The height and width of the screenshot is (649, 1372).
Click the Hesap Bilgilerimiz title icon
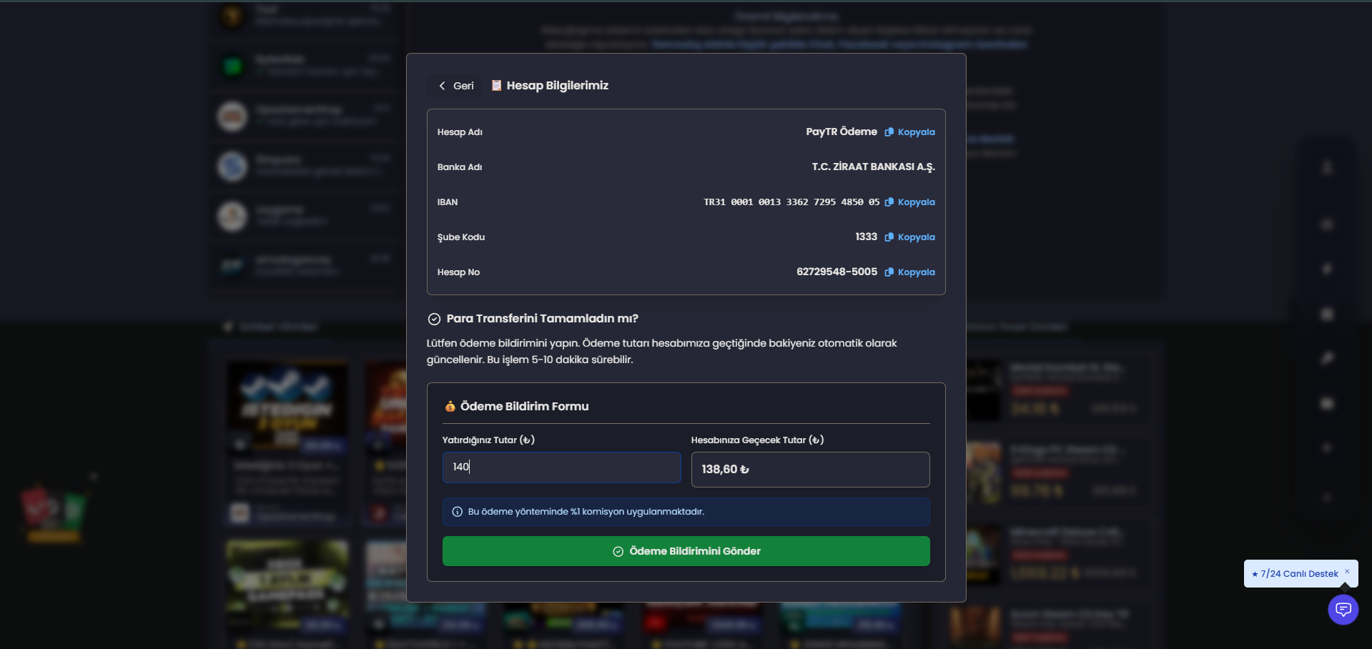click(x=496, y=86)
